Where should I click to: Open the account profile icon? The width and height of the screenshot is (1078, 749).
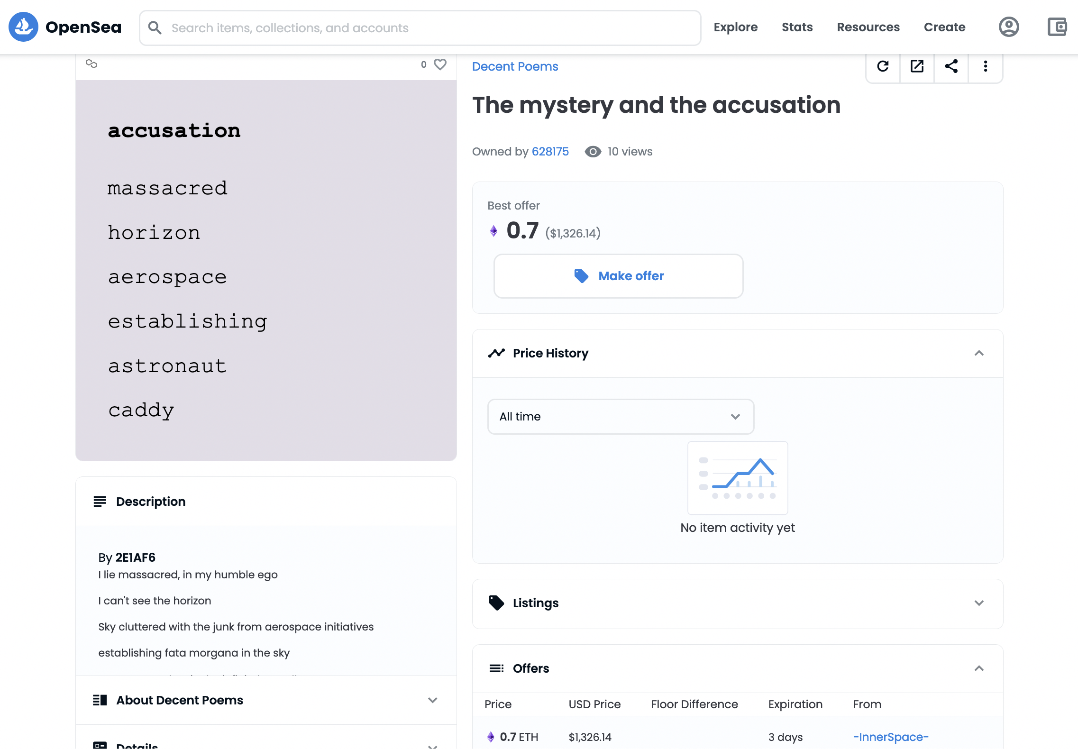point(1009,27)
